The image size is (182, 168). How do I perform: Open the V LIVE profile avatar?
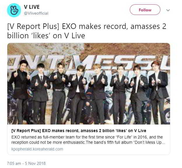[x=14, y=10]
